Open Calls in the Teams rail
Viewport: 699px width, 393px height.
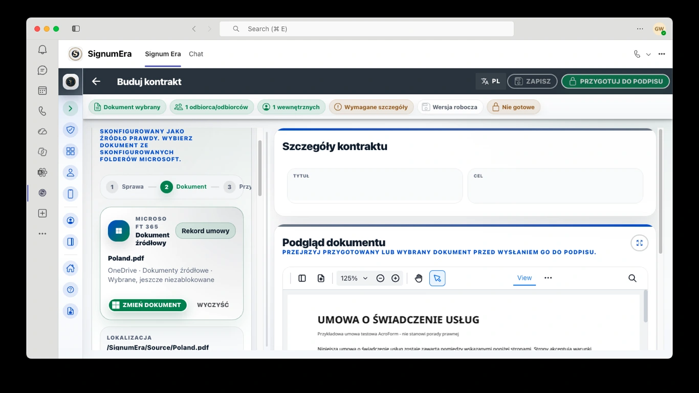(42, 111)
